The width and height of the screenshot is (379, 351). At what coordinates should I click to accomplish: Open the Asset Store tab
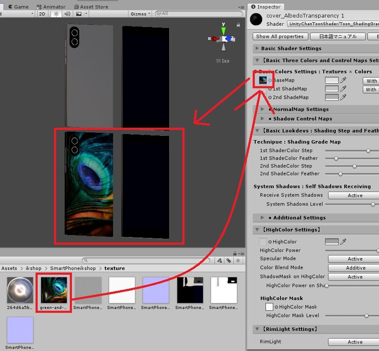click(91, 7)
